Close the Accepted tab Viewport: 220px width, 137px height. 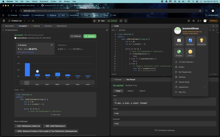pos(28,26)
